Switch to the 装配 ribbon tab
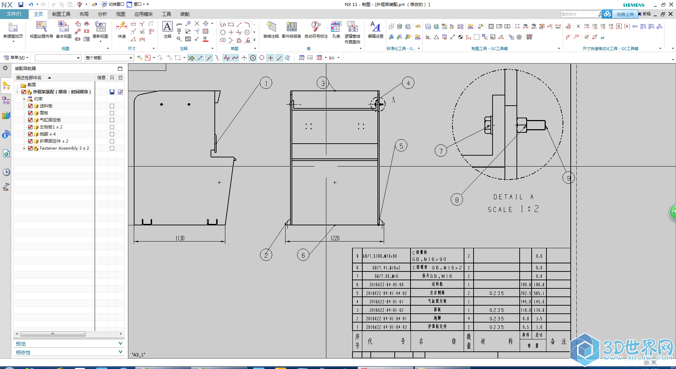The width and height of the screenshot is (676, 369). (185, 14)
